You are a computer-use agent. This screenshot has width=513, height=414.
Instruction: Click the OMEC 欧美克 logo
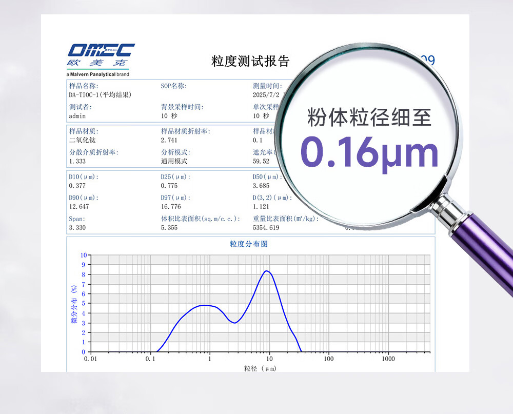101,56
